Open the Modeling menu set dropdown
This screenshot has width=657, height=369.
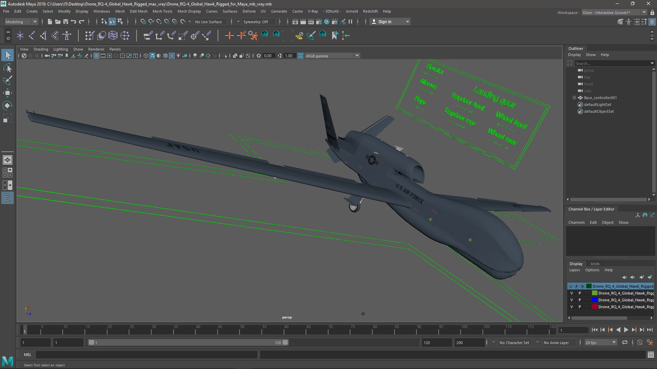point(21,22)
